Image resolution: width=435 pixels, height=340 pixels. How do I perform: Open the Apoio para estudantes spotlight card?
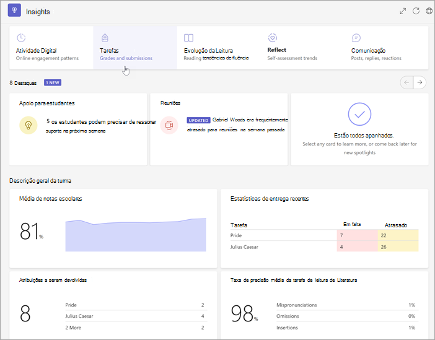78,129
